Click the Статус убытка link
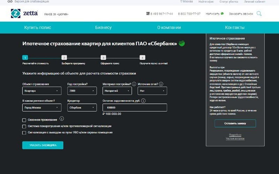Screen dimensions: 279x174 [x=229, y=2]
